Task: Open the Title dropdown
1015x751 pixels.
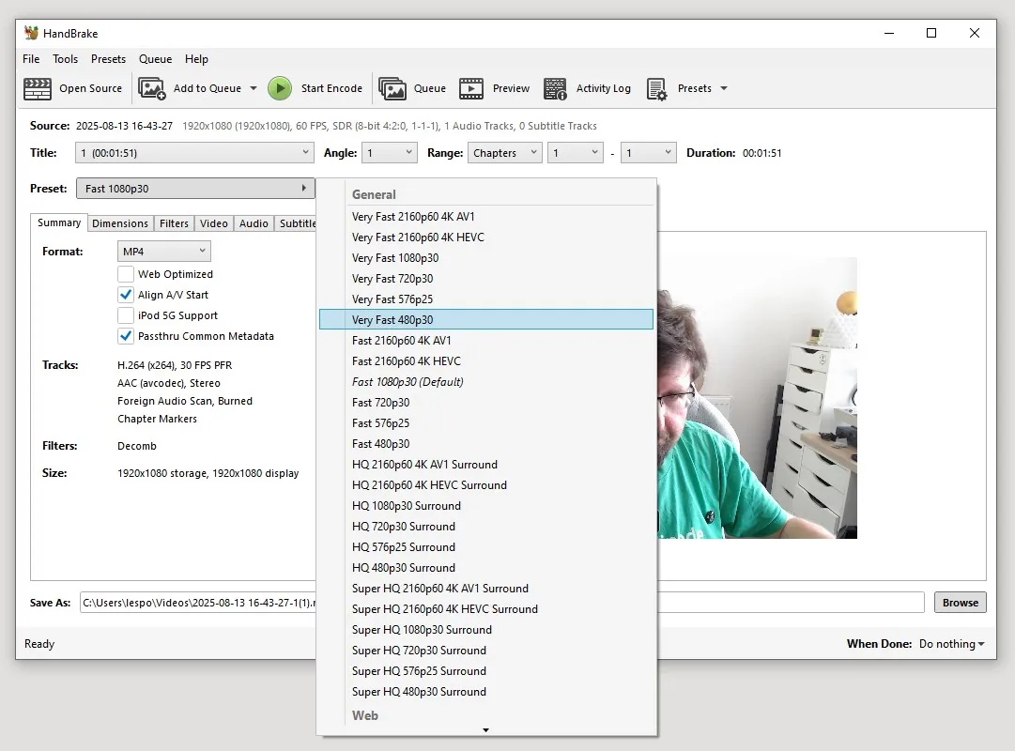Action: [x=195, y=153]
